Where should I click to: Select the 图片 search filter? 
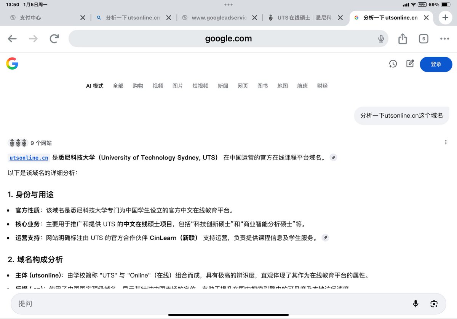(x=177, y=86)
